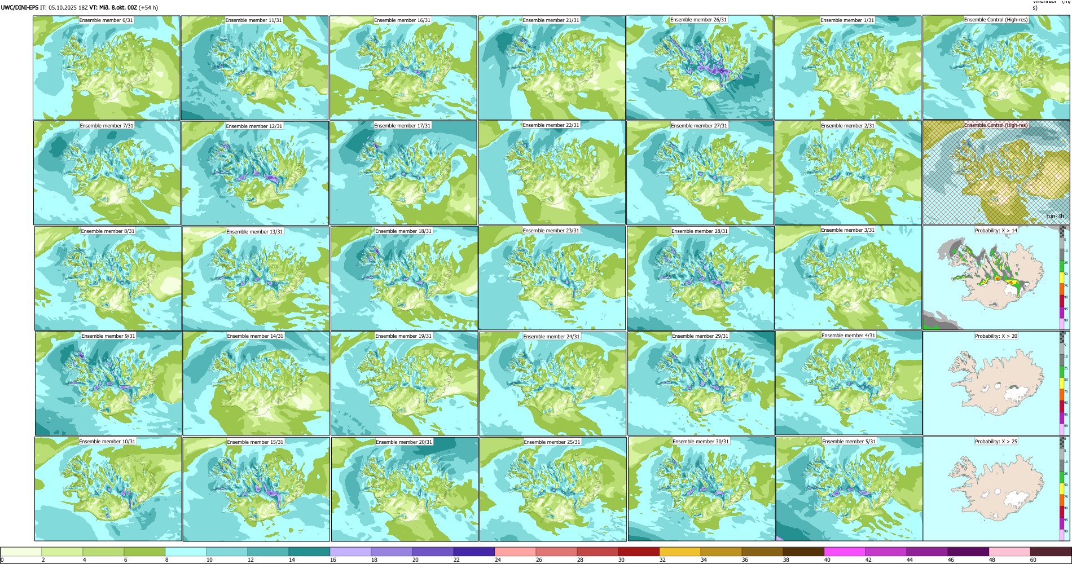The width and height of the screenshot is (1072, 564).
Task: Open the Ensemble member 3/31 wind map
Action: [849, 277]
